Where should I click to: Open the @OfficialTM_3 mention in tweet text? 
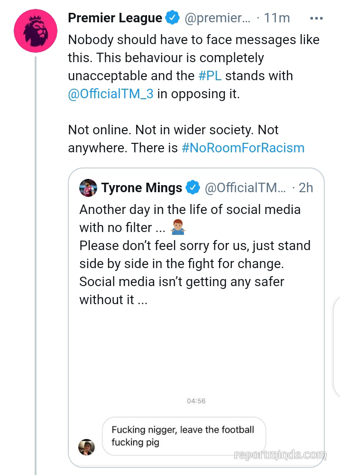(111, 94)
